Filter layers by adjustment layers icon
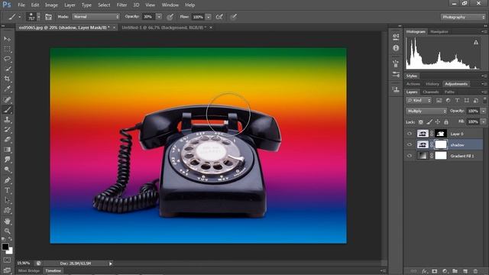Image resolution: width=489 pixels, height=275 pixels. 449,100
